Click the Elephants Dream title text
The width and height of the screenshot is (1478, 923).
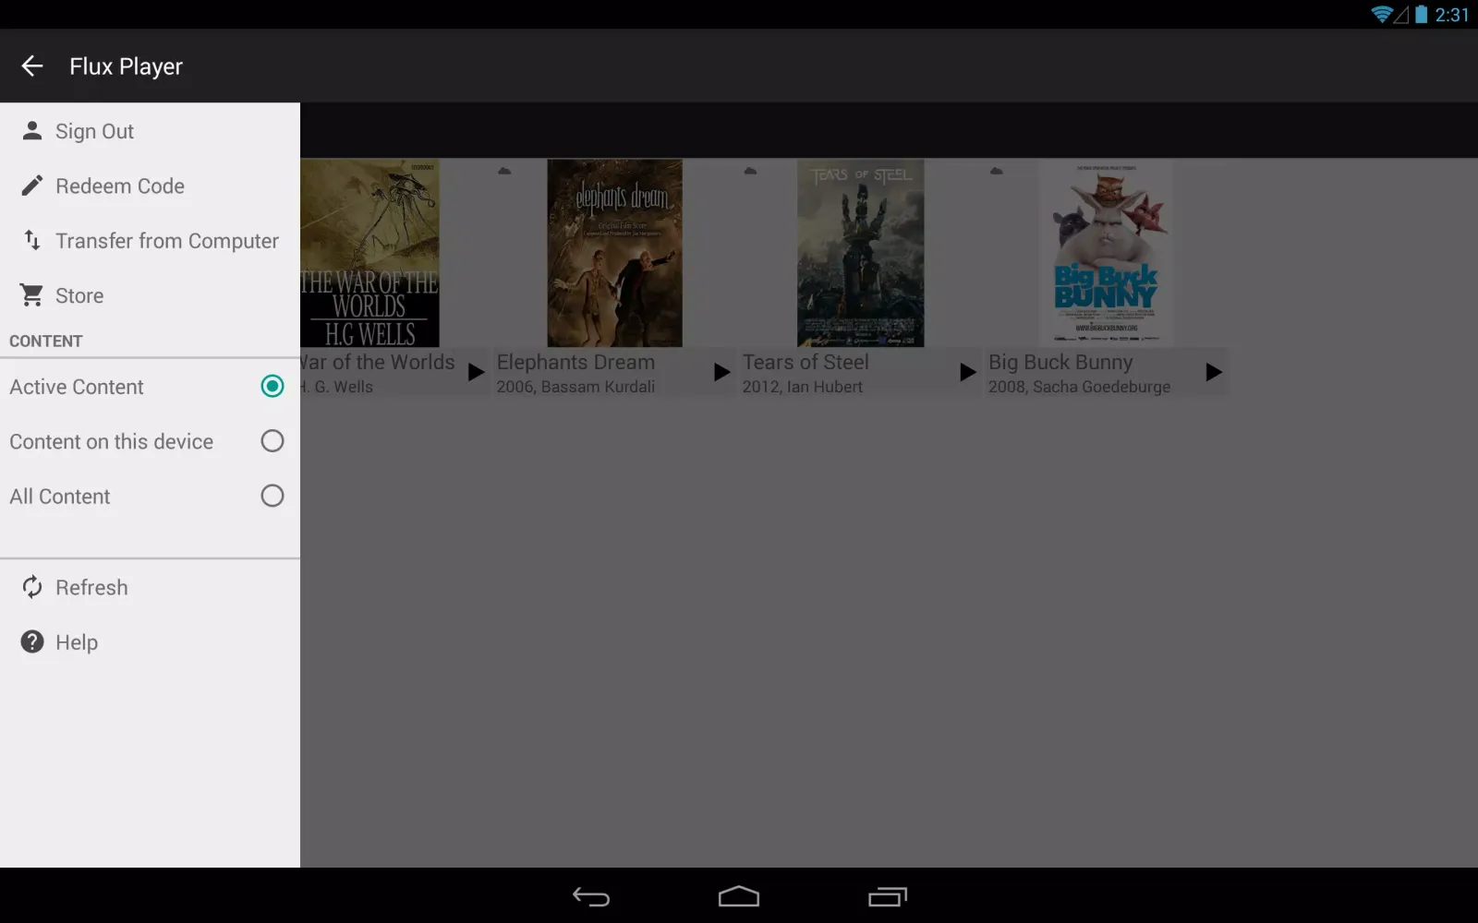click(x=575, y=362)
